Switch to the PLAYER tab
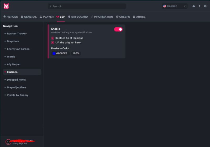This screenshot has width=210, height=147. click(47, 17)
